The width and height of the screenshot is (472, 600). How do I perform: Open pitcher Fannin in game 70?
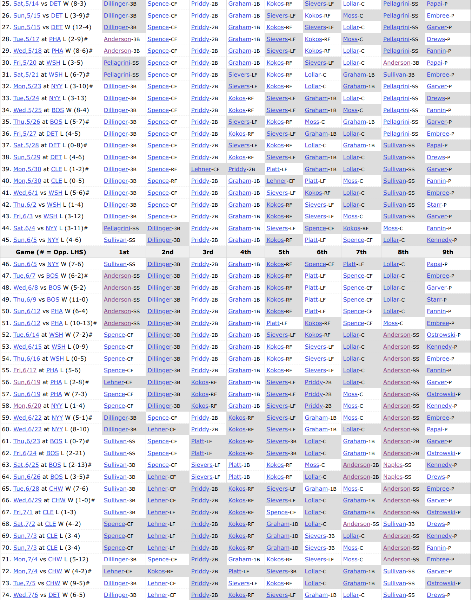click(x=436, y=548)
